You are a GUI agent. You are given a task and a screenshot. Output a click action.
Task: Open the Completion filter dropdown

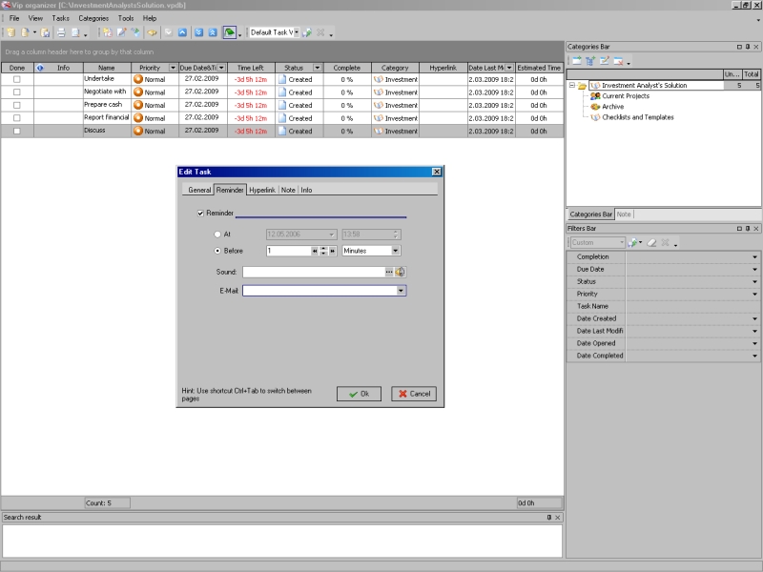point(754,257)
